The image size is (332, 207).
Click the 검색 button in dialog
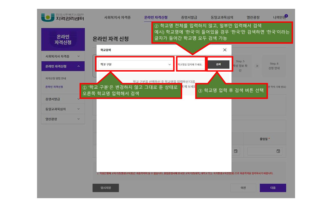point(218,64)
